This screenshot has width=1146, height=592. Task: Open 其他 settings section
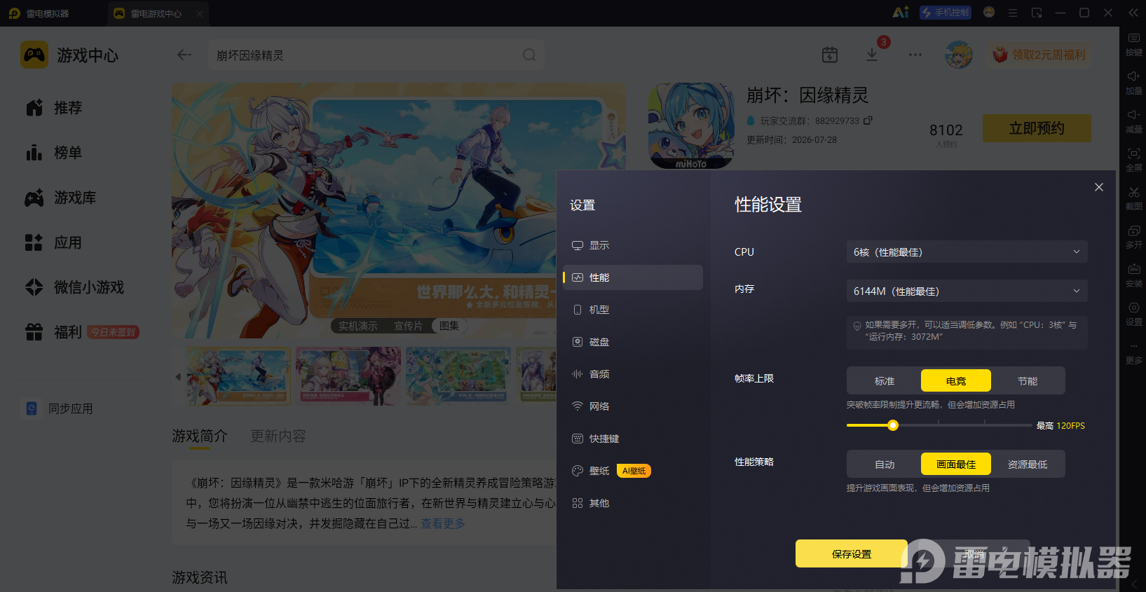tap(633, 503)
